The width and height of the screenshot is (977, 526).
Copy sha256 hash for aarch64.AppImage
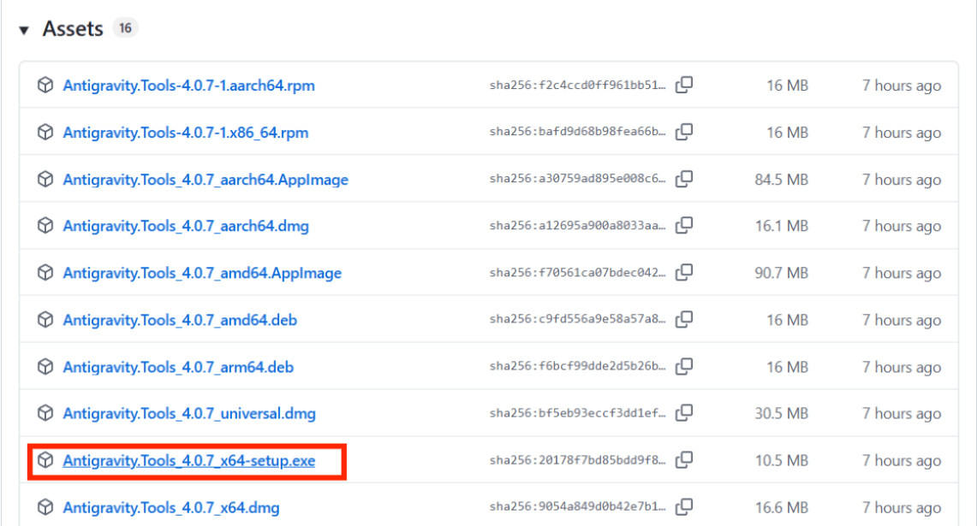tap(684, 179)
